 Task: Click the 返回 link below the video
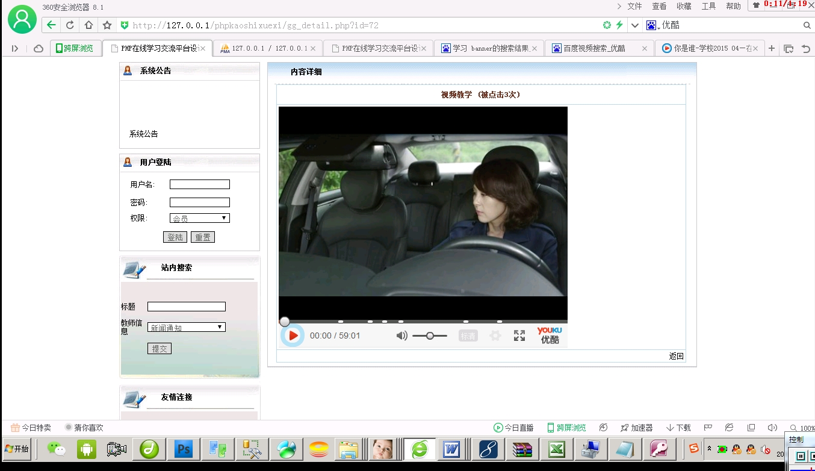[x=677, y=356]
